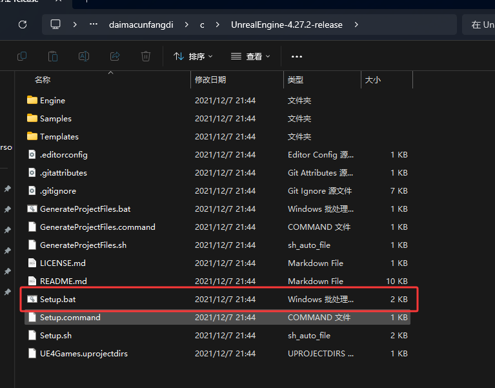Click the UPROJECTDIRS type cell
The width and height of the screenshot is (495, 388).
point(320,354)
